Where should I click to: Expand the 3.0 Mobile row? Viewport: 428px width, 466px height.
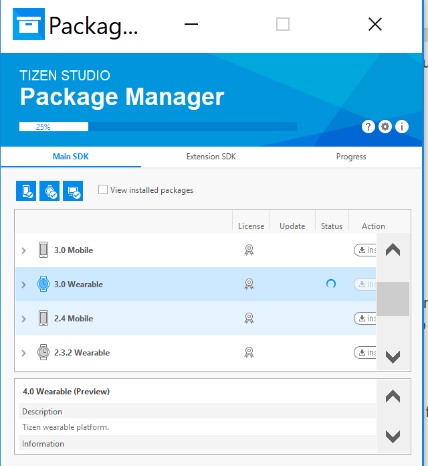(24, 251)
